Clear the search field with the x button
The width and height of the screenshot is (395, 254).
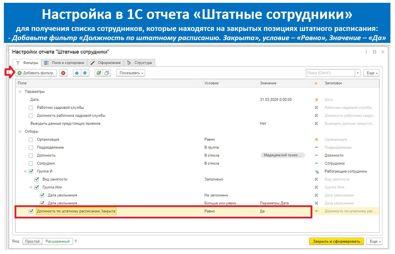coord(358,73)
